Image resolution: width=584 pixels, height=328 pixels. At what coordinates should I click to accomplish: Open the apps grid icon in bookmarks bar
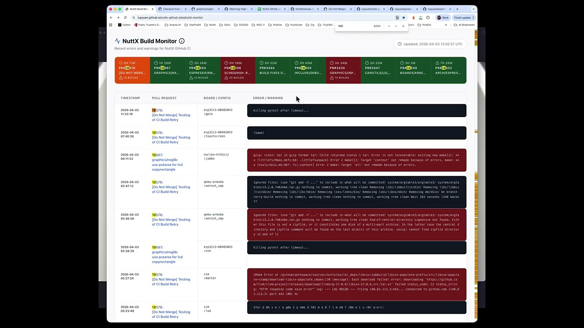110,25
